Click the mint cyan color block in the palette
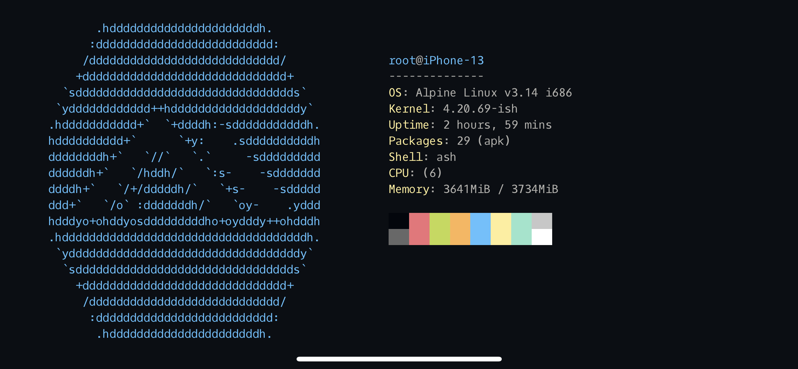Image resolution: width=798 pixels, height=369 pixels. 521,229
